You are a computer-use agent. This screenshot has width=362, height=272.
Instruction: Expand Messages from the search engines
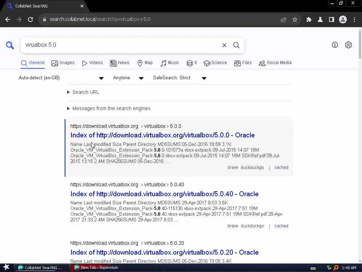[109, 108]
